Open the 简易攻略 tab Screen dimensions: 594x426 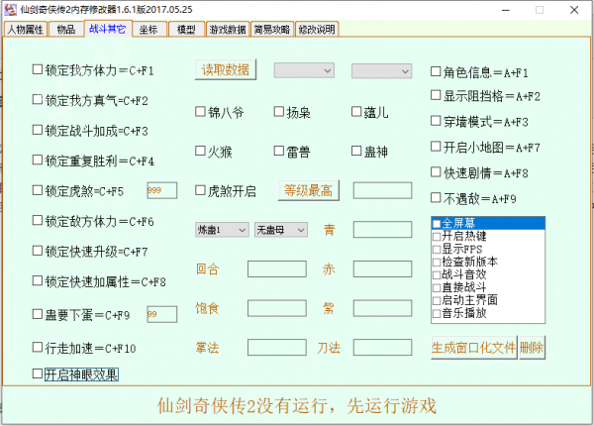pyautogui.click(x=272, y=29)
